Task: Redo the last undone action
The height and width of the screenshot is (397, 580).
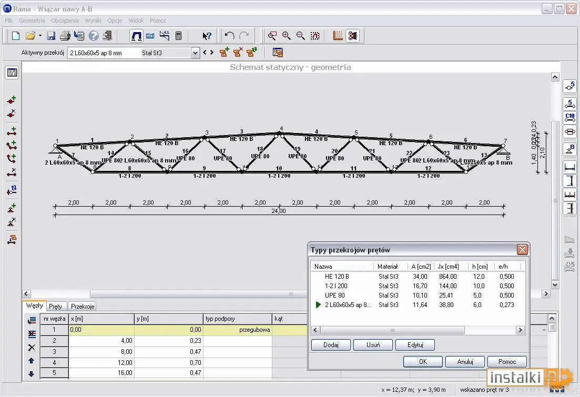Action: (244, 36)
